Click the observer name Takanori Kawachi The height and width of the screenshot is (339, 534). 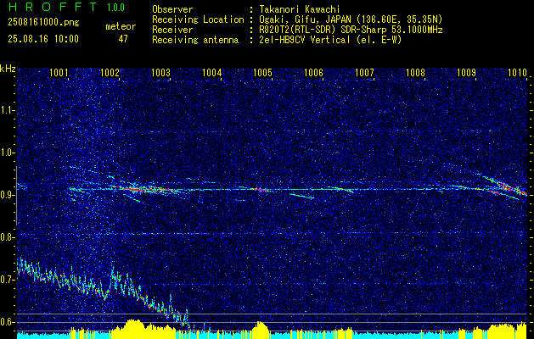(x=299, y=9)
